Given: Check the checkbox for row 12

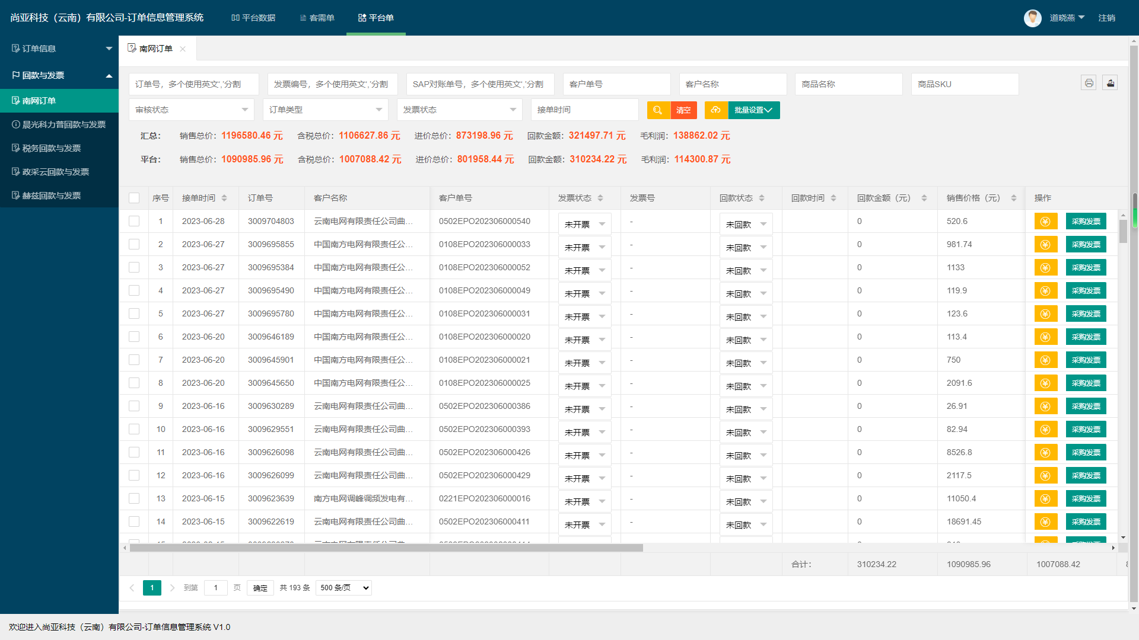Looking at the screenshot, I should coord(134,475).
